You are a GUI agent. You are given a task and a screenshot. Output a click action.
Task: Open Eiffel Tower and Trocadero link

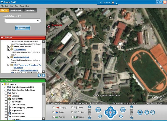27,66
